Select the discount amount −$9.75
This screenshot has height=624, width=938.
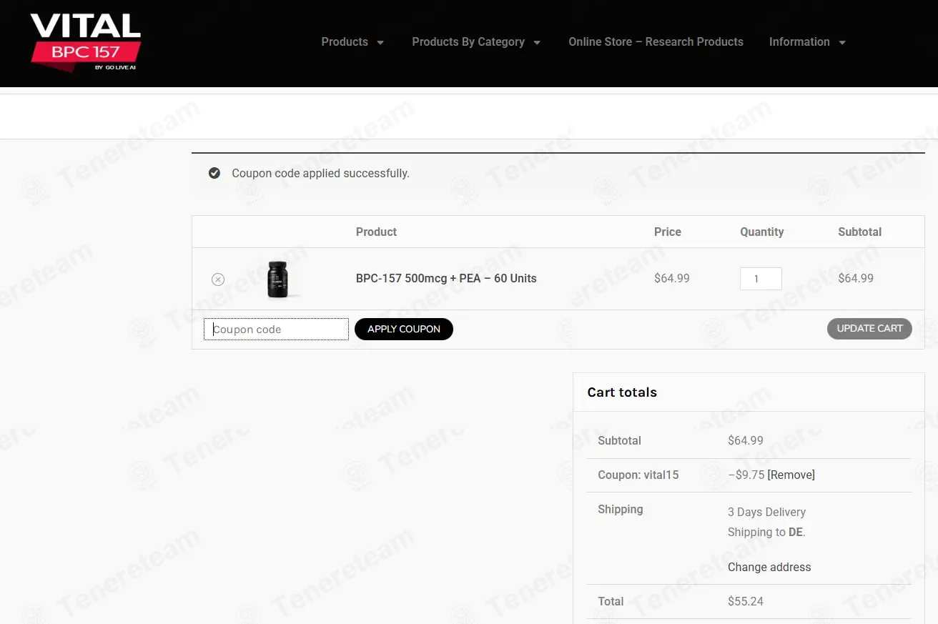point(746,475)
